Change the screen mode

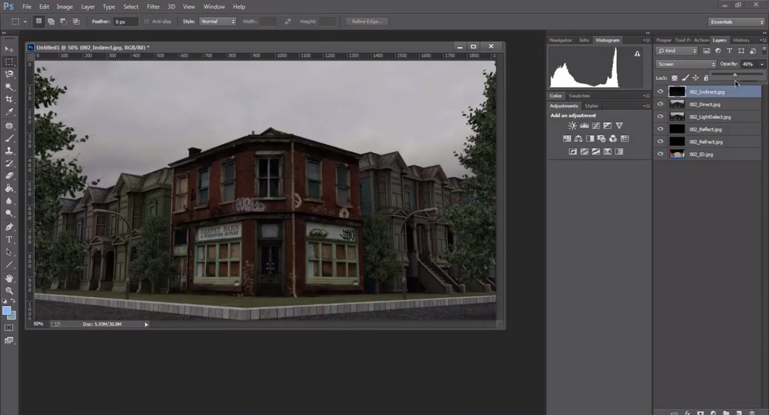(9, 340)
